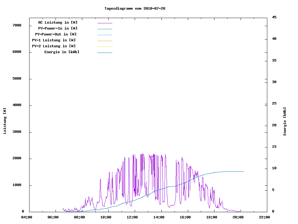Viewport: 298px width, 224px height.
Task: Click the 18:00 tick label
Action: click(x=212, y=217)
